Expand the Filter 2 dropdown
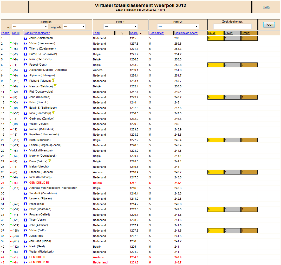Image resolution: width=281 pixels, height=265 pixels. [x=178, y=26]
